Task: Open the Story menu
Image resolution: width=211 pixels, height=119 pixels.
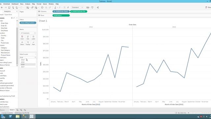Action: pos(22,4)
